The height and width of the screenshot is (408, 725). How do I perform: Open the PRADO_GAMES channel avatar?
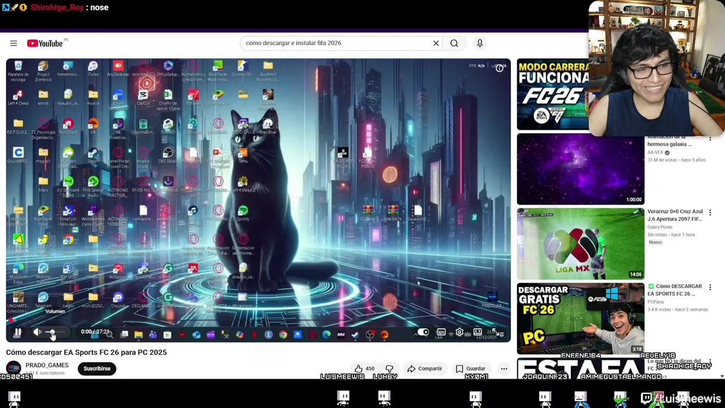[14, 368]
